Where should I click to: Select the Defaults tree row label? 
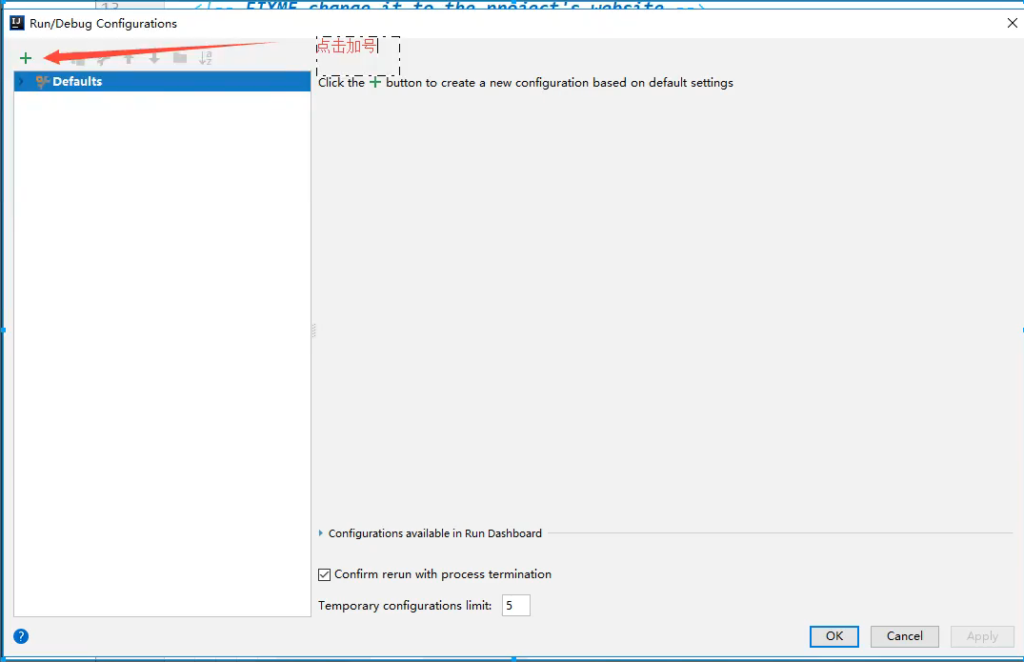tap(77, 82)
